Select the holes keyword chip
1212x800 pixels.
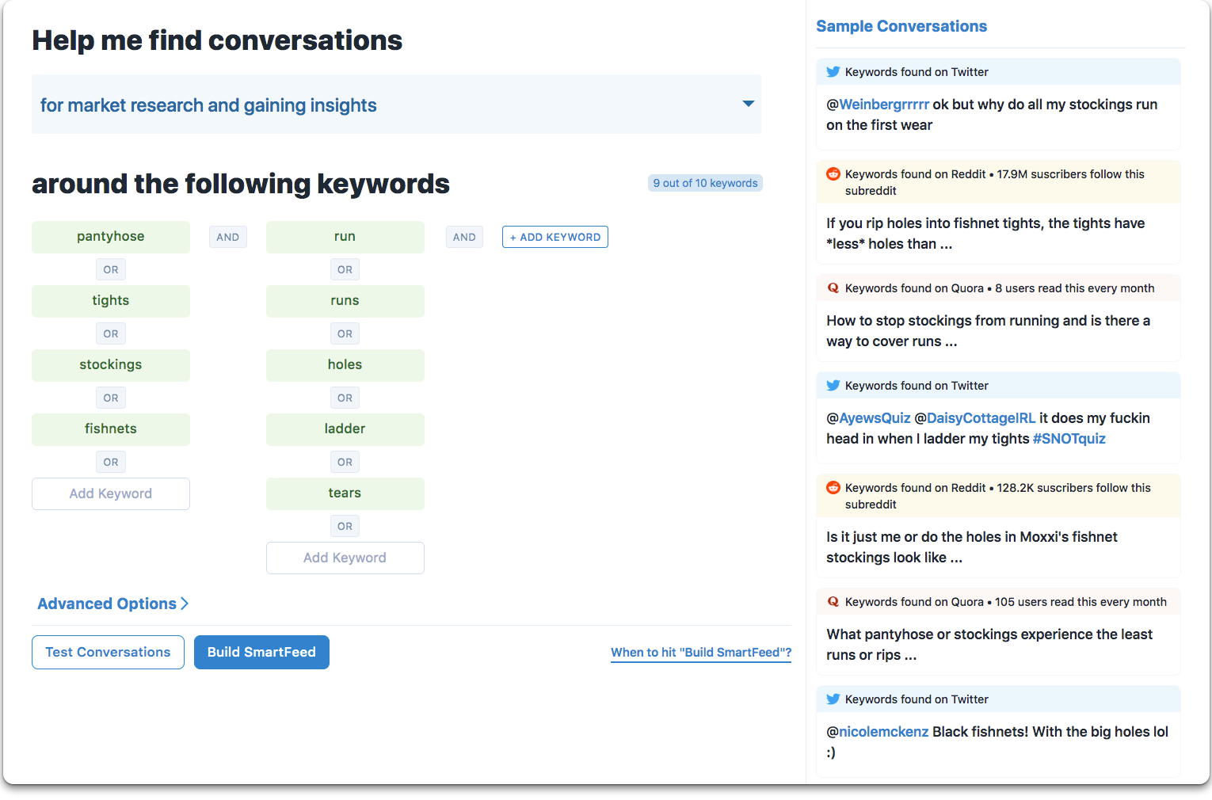[345, 365]
